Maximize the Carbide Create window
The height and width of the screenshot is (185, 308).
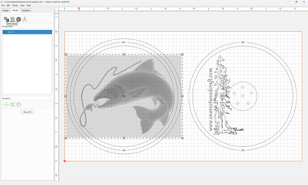coord(296,2)
